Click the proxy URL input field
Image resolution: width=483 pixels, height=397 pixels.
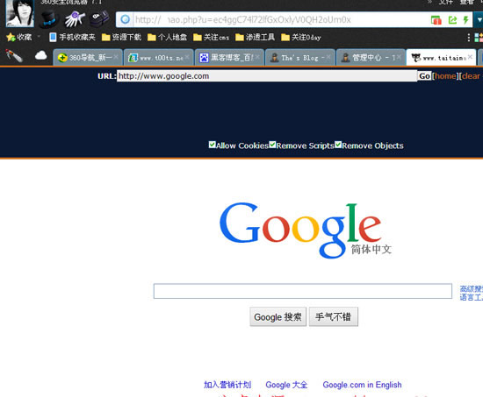pos(267,76)
